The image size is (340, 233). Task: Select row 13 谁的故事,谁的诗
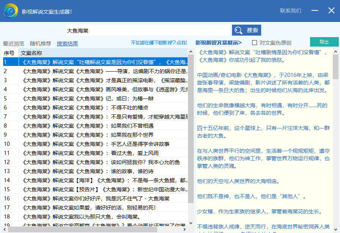point(95,172)
